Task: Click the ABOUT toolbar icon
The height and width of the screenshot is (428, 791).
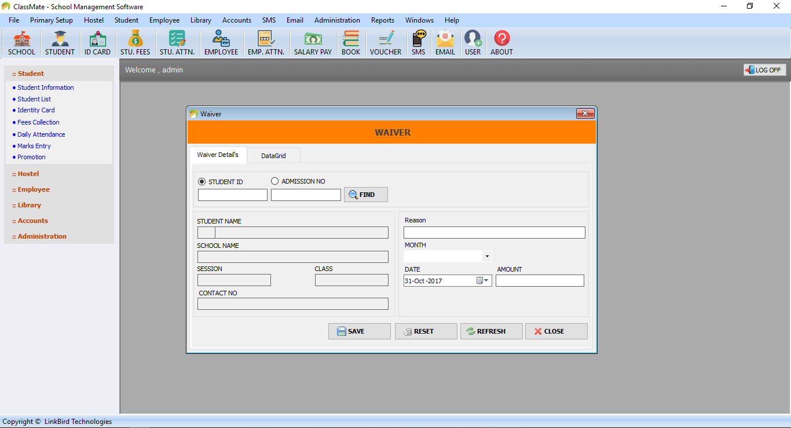Action: point(501,42)
